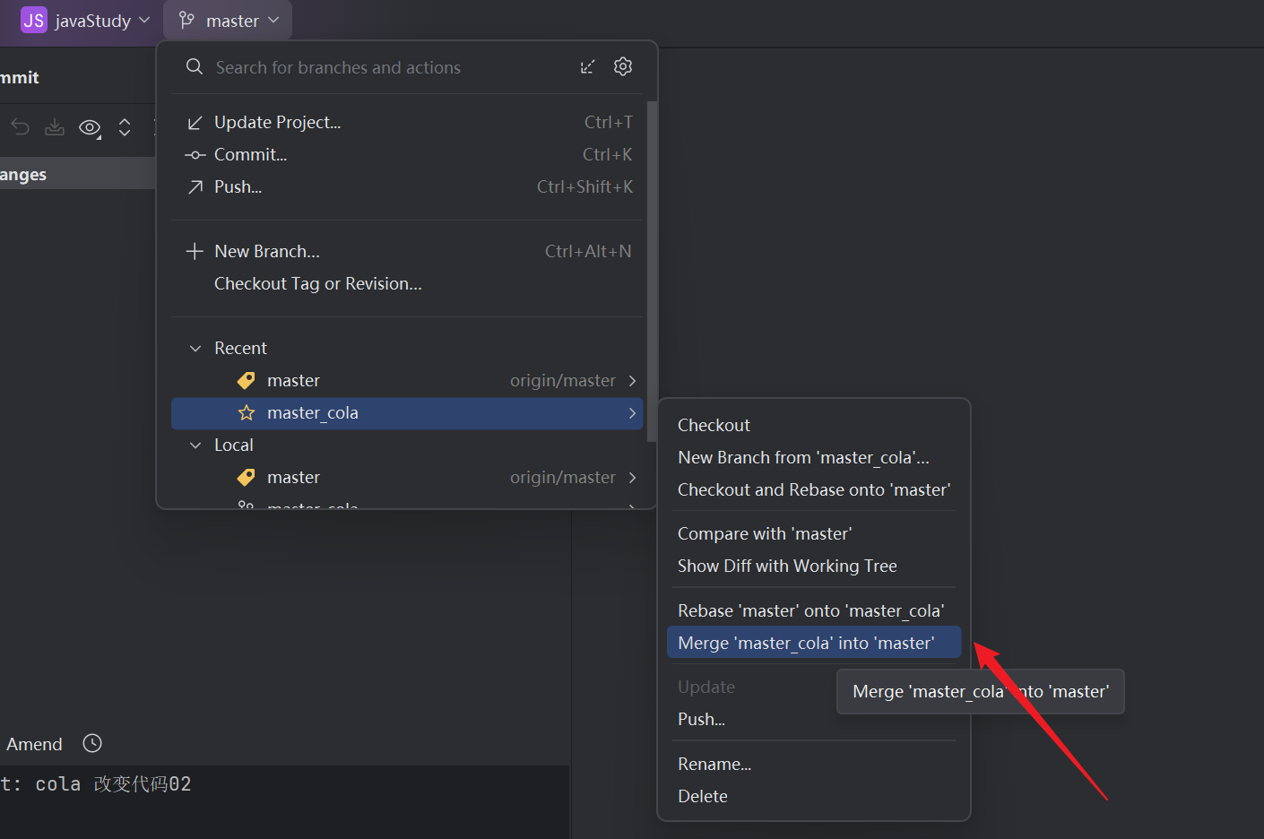This screenshot has width=1264, height=839.
Task: Click the Push arrow icon
Action: coord(195,186)
